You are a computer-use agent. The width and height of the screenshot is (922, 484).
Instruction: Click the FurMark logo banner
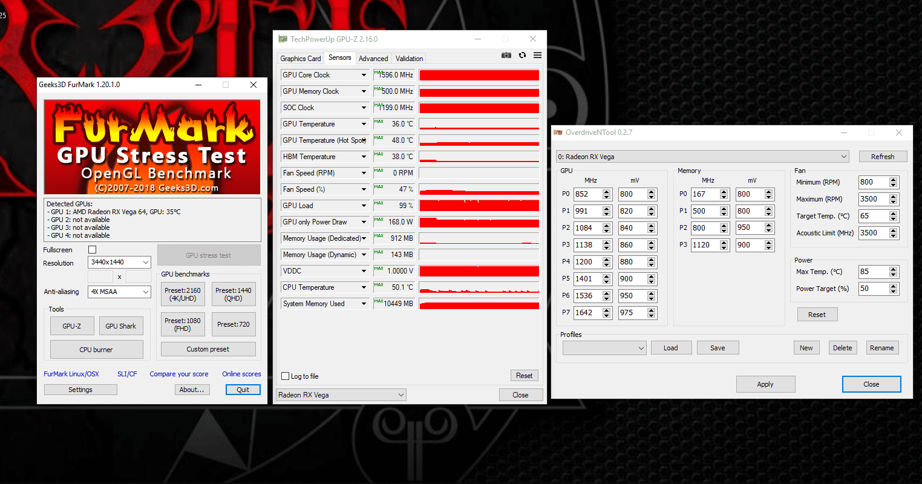point(152,147)
